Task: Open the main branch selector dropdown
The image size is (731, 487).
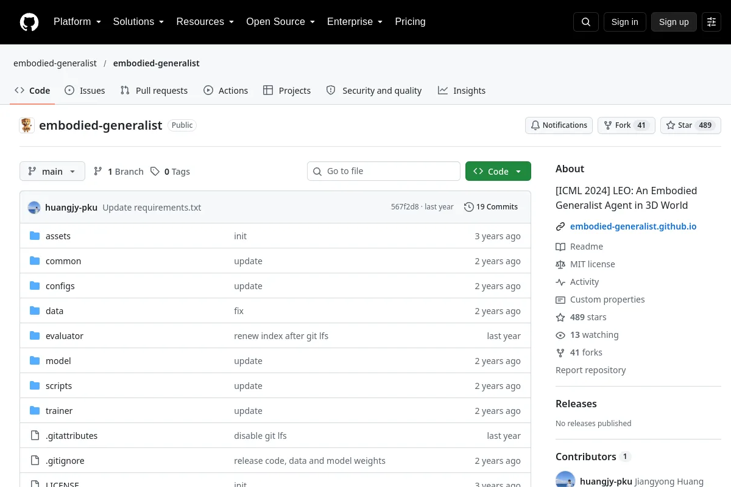Action: (x=52, y=172)
